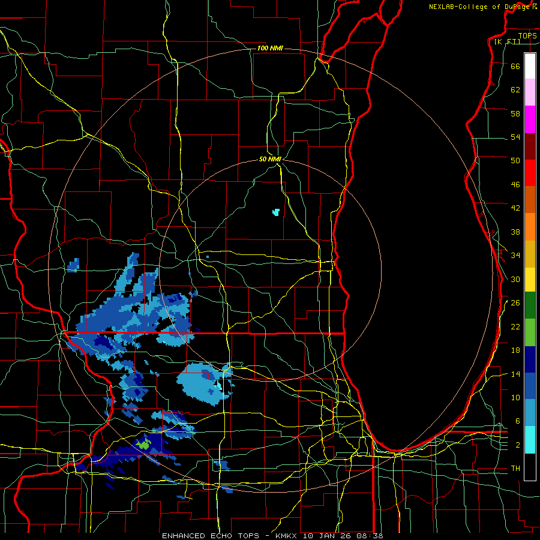Click the '30' legend value
Viewport: 540px width, 540px height.
(x=515, y=279)
